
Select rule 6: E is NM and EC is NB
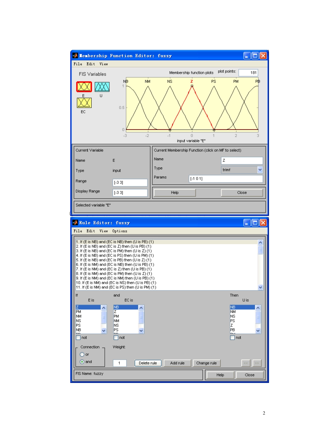tap(167, 264)
